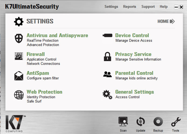Click the Web Protection globe icon
The width and height of the screenshot is (187, 134).
coord(19,95)
